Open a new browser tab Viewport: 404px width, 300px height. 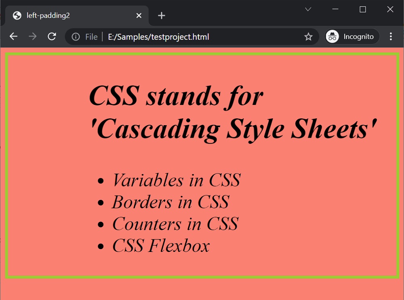tap(161, 15)
